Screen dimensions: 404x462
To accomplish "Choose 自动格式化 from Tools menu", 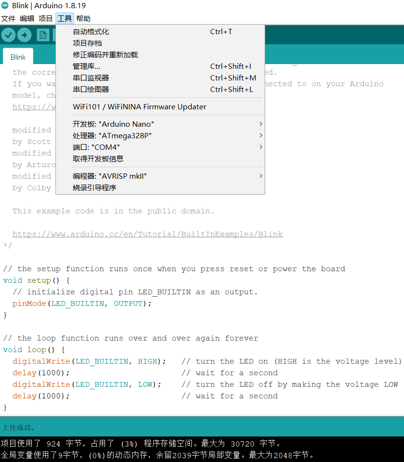I will [161, 32].
